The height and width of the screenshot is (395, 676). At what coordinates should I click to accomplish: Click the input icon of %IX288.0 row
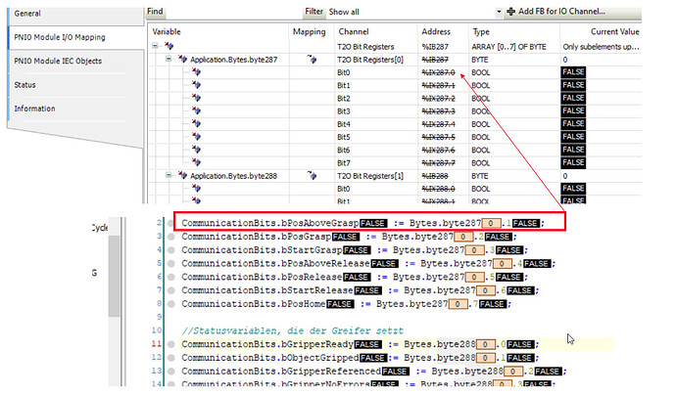pyautogui.click(x=197, y=188)
